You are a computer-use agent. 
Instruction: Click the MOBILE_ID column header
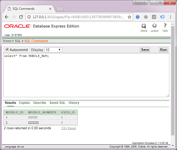click(x=15, y=112)
